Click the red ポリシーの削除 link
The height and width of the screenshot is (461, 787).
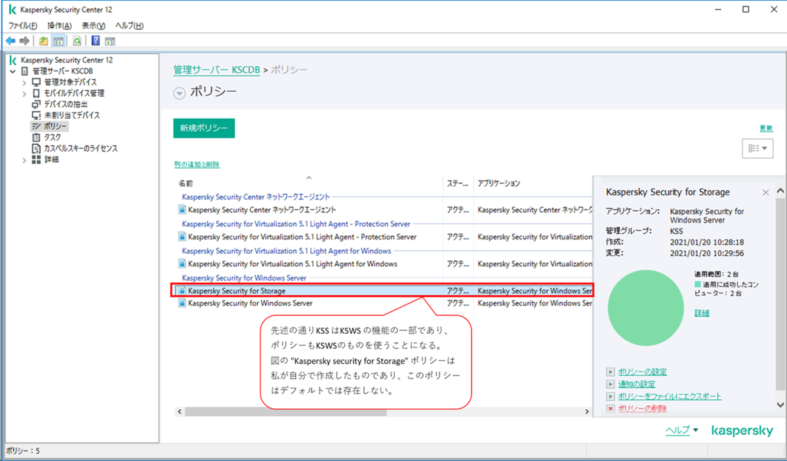click(643, 409)
